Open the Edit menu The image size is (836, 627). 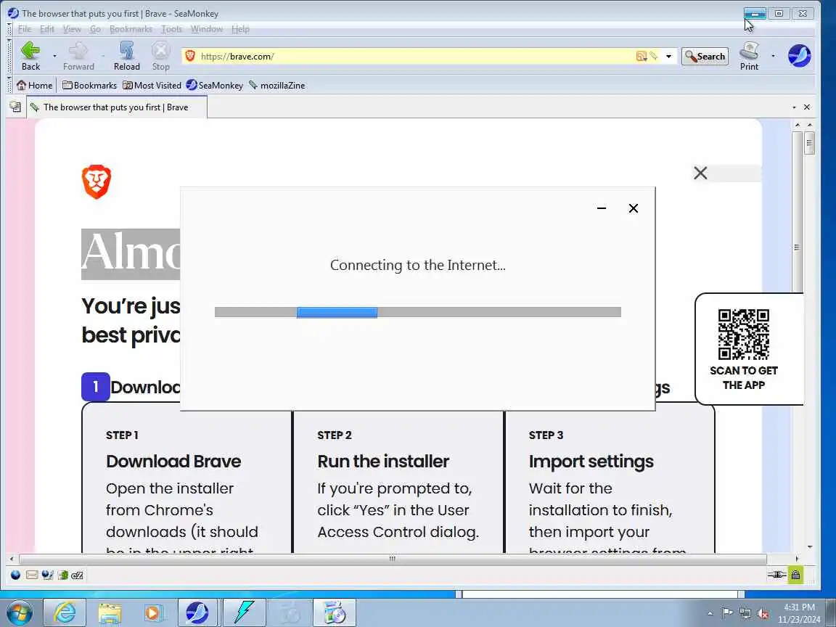tap(47, 29)
